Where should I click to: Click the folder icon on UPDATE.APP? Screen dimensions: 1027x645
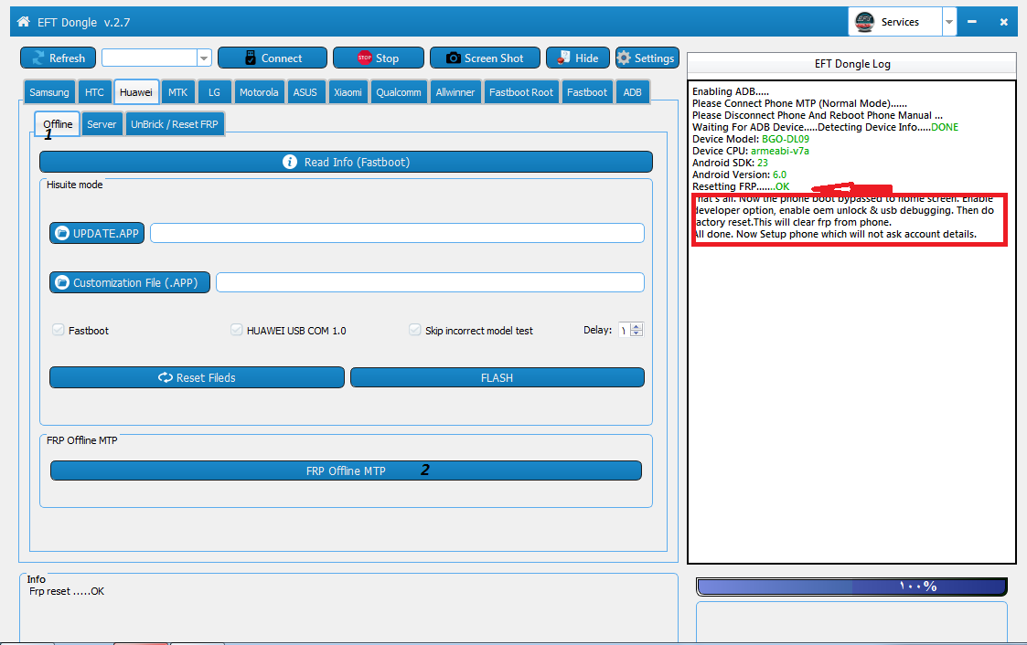pyautogui.click(x=62, y=233)
